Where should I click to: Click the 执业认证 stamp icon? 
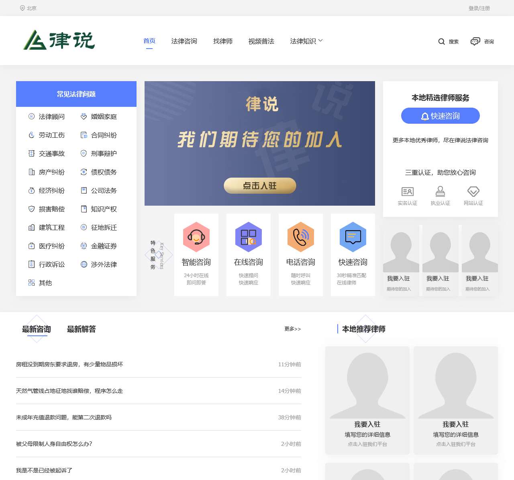[441, 191]
